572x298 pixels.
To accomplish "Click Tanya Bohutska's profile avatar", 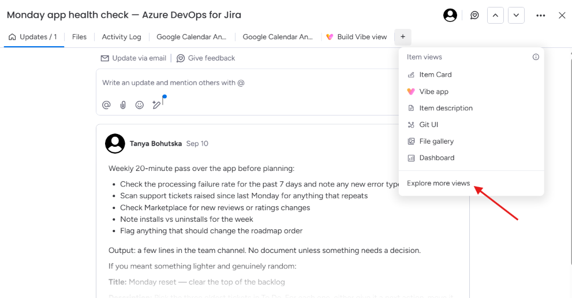I will (115, 144).
